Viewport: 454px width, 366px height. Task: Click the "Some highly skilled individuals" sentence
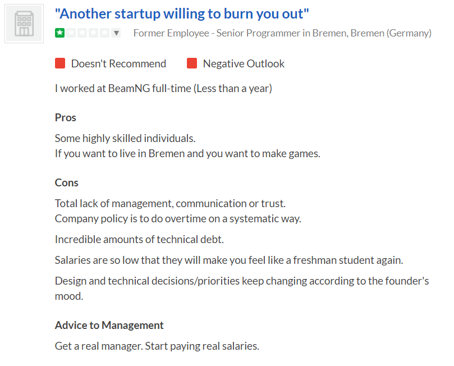pos(125,139)
